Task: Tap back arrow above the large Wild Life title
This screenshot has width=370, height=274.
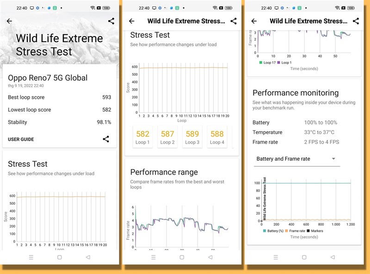Action: coord(9,21)
